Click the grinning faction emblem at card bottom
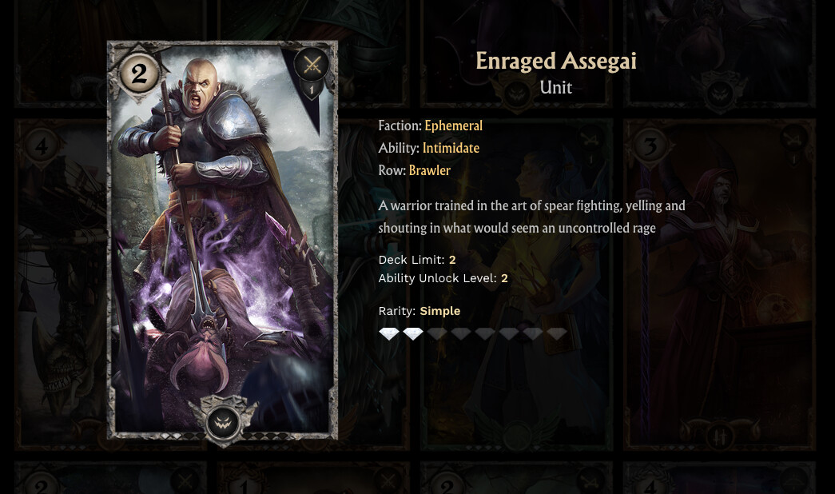The height and width of the screenshot is (494, 835). click(222, 423)
